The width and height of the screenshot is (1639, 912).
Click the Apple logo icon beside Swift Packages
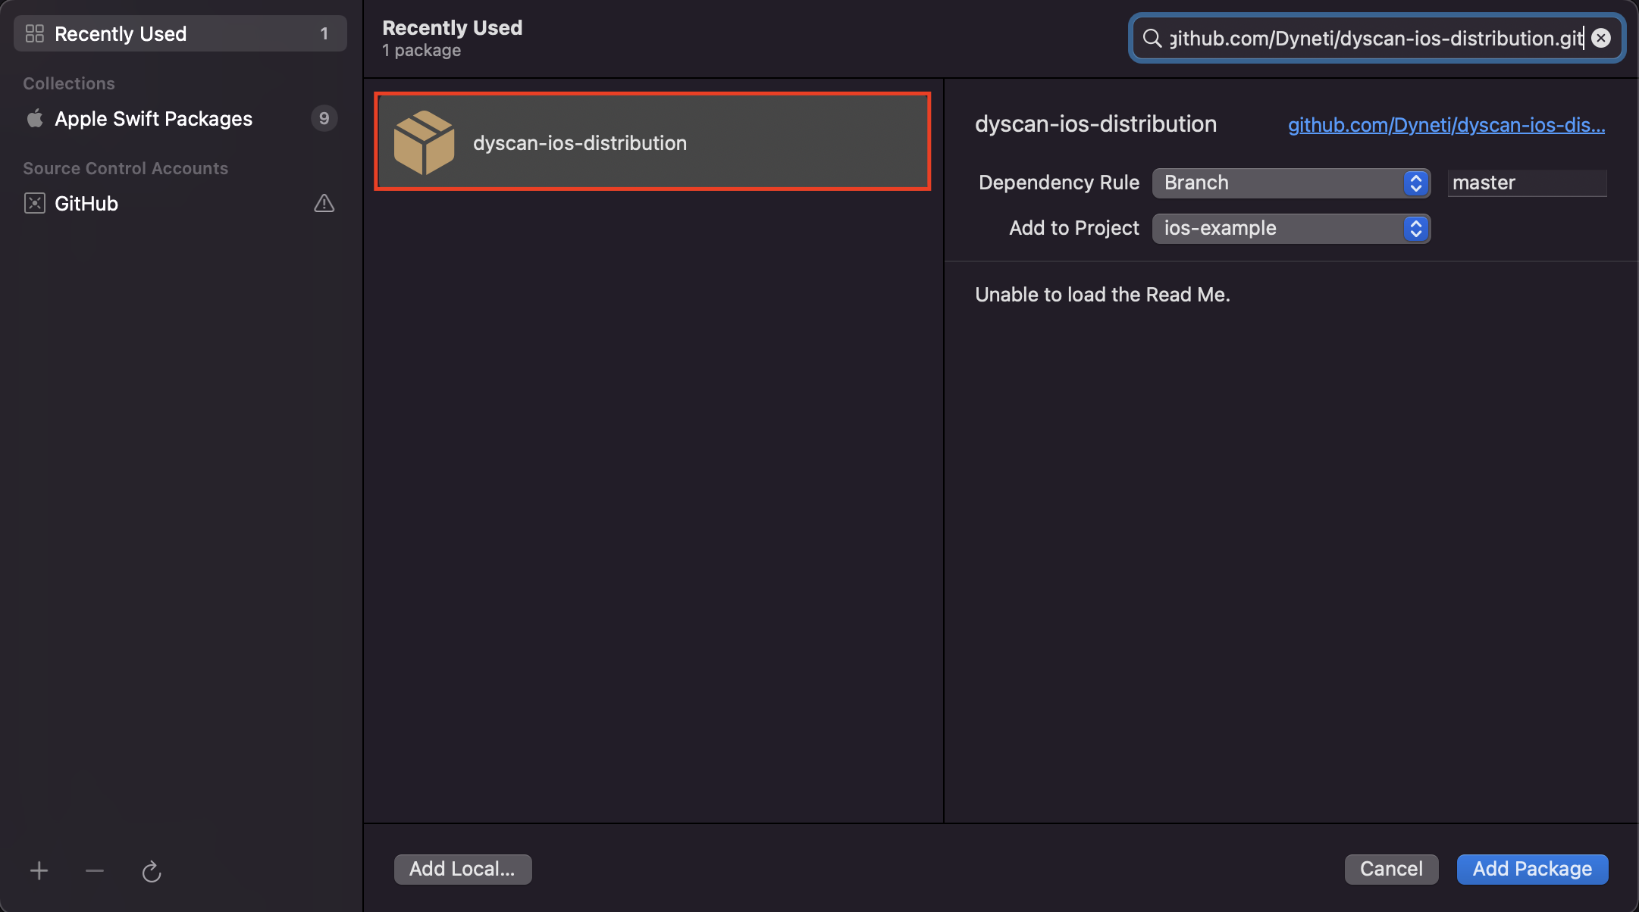[x=35, y=118]
